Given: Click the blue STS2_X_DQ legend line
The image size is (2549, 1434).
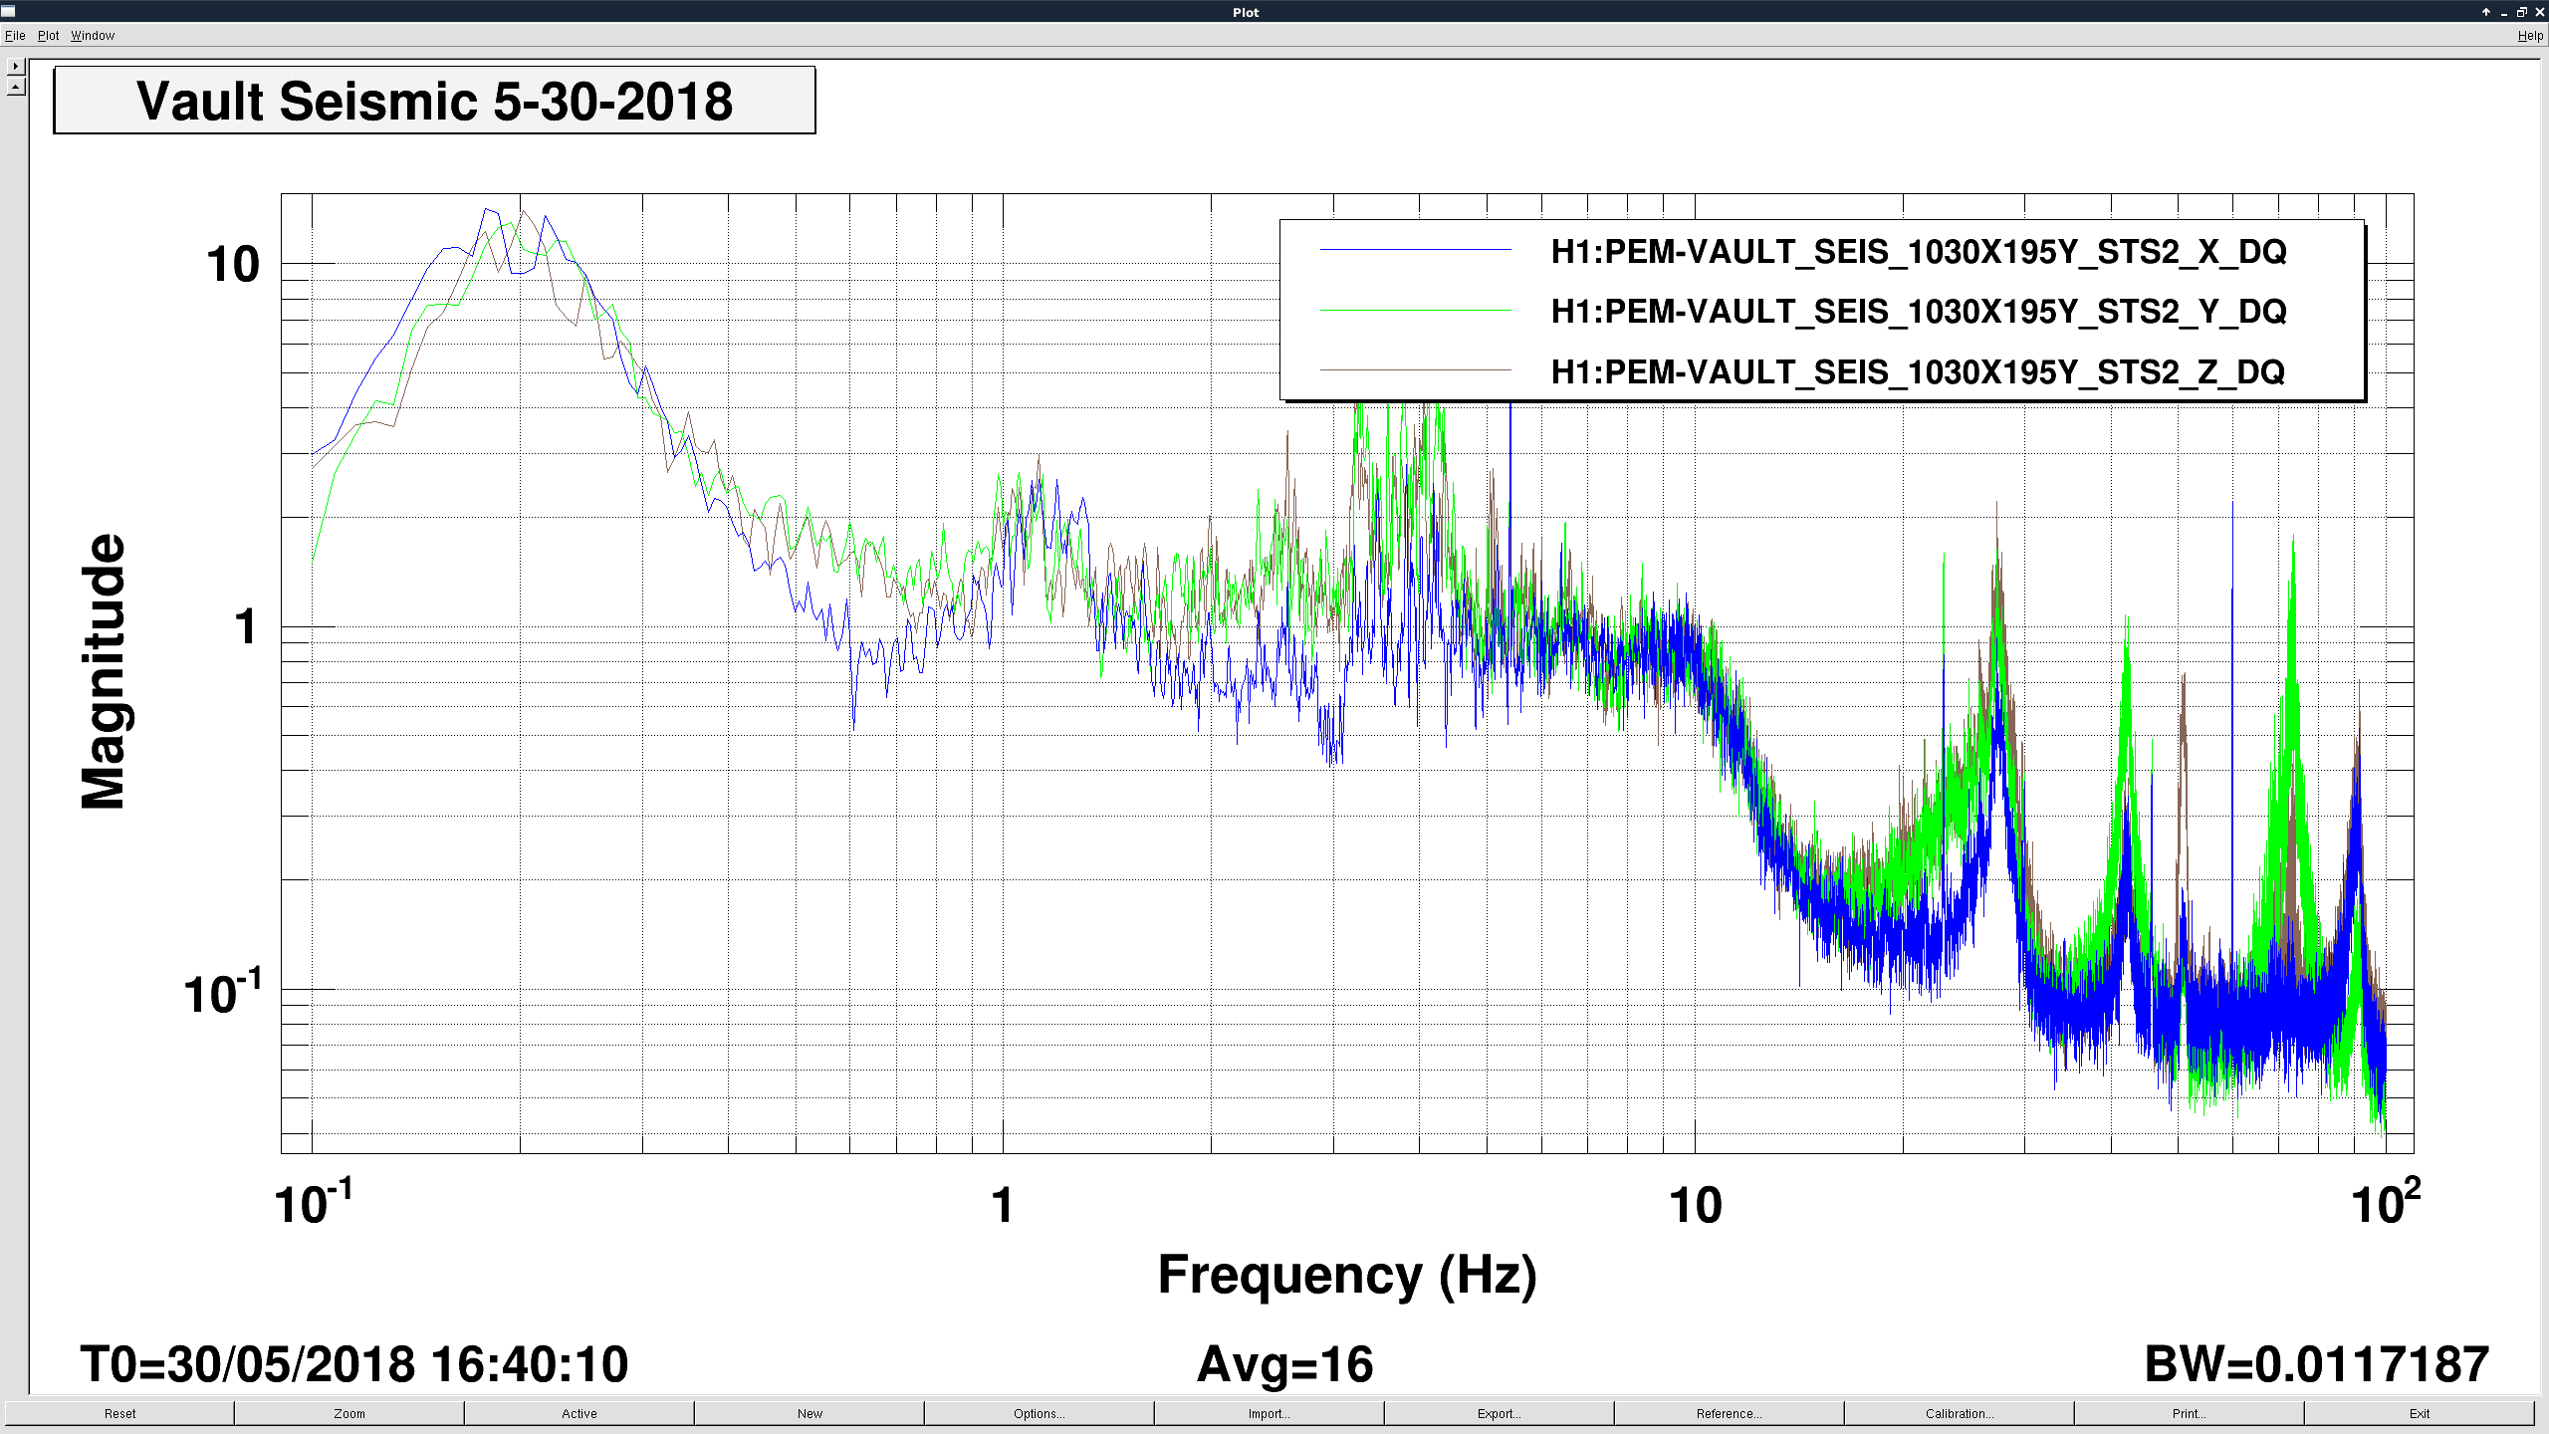Looking at the screenshot, I should pyautogui.click(x=1415, y=251).
